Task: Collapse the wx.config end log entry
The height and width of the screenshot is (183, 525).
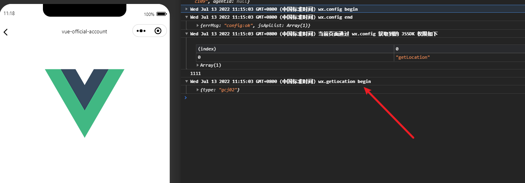Action: click(187, 17)
